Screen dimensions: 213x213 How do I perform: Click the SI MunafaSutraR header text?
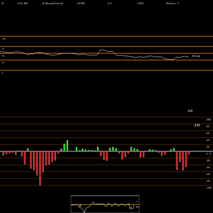tap(52, 3)
